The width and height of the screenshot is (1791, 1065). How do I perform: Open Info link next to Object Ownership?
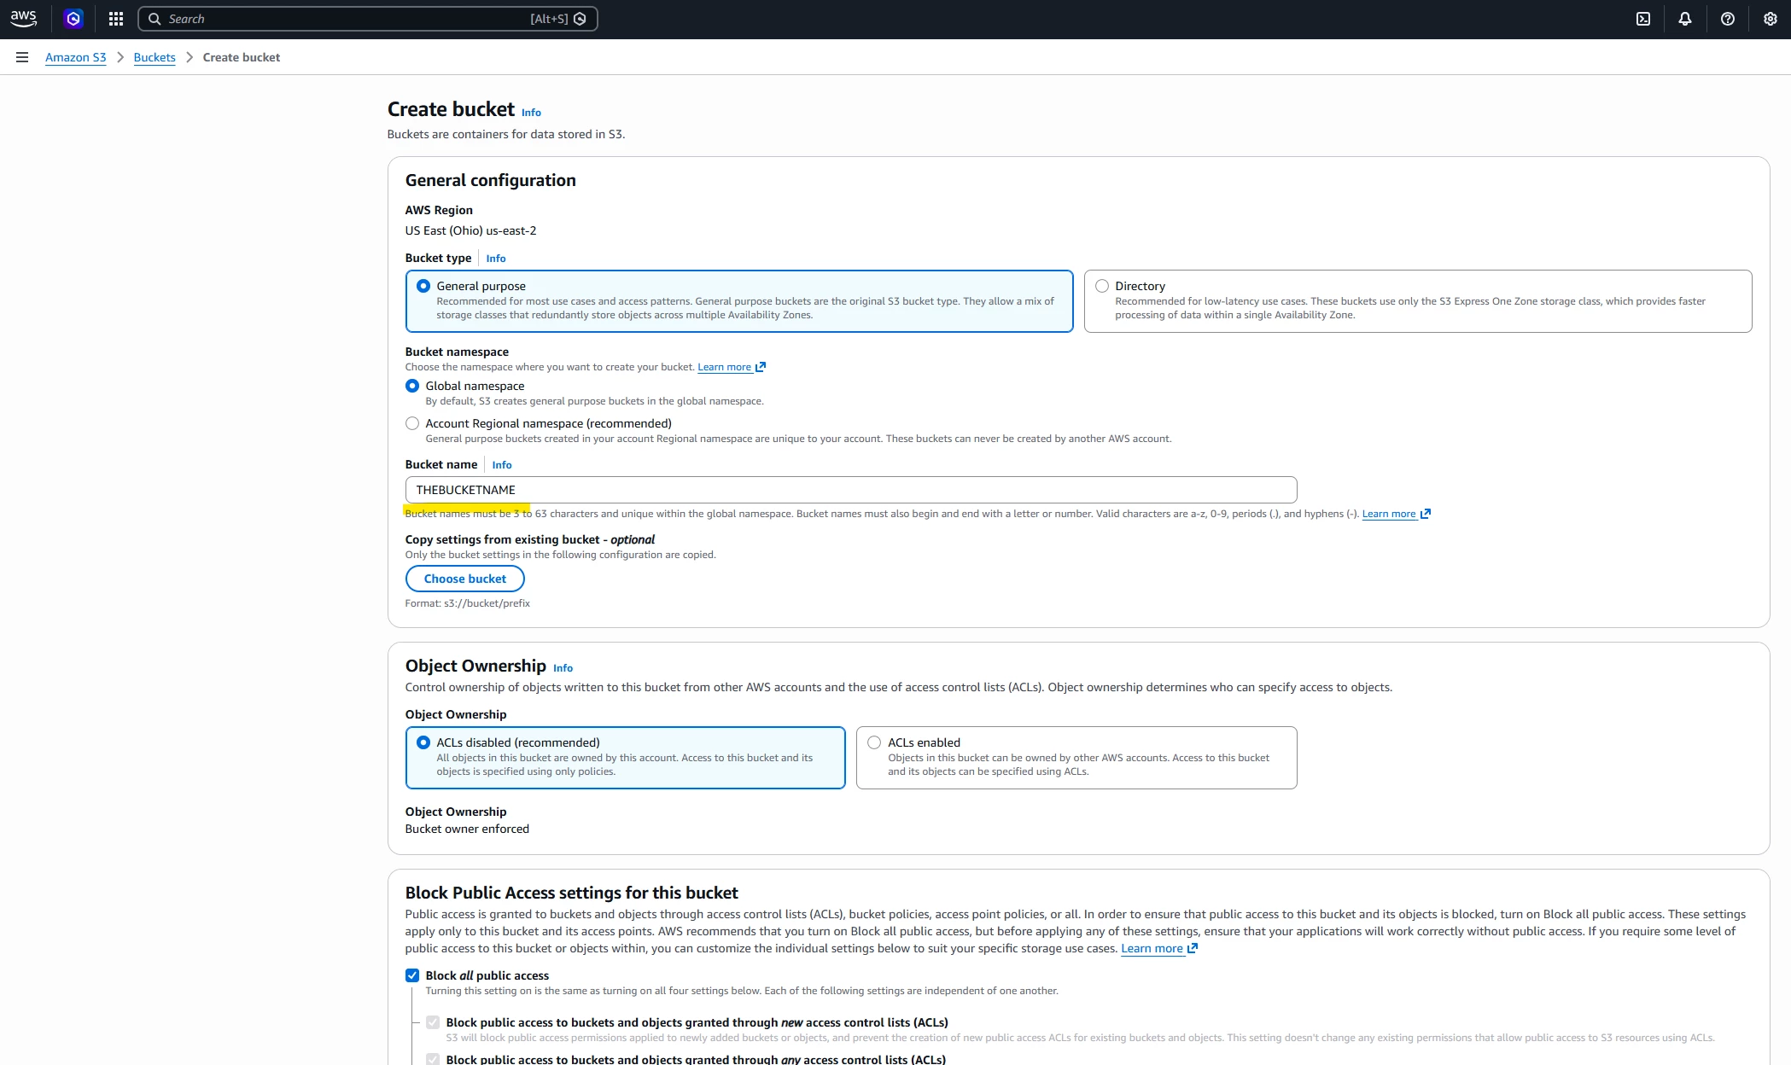pos(563,668)
